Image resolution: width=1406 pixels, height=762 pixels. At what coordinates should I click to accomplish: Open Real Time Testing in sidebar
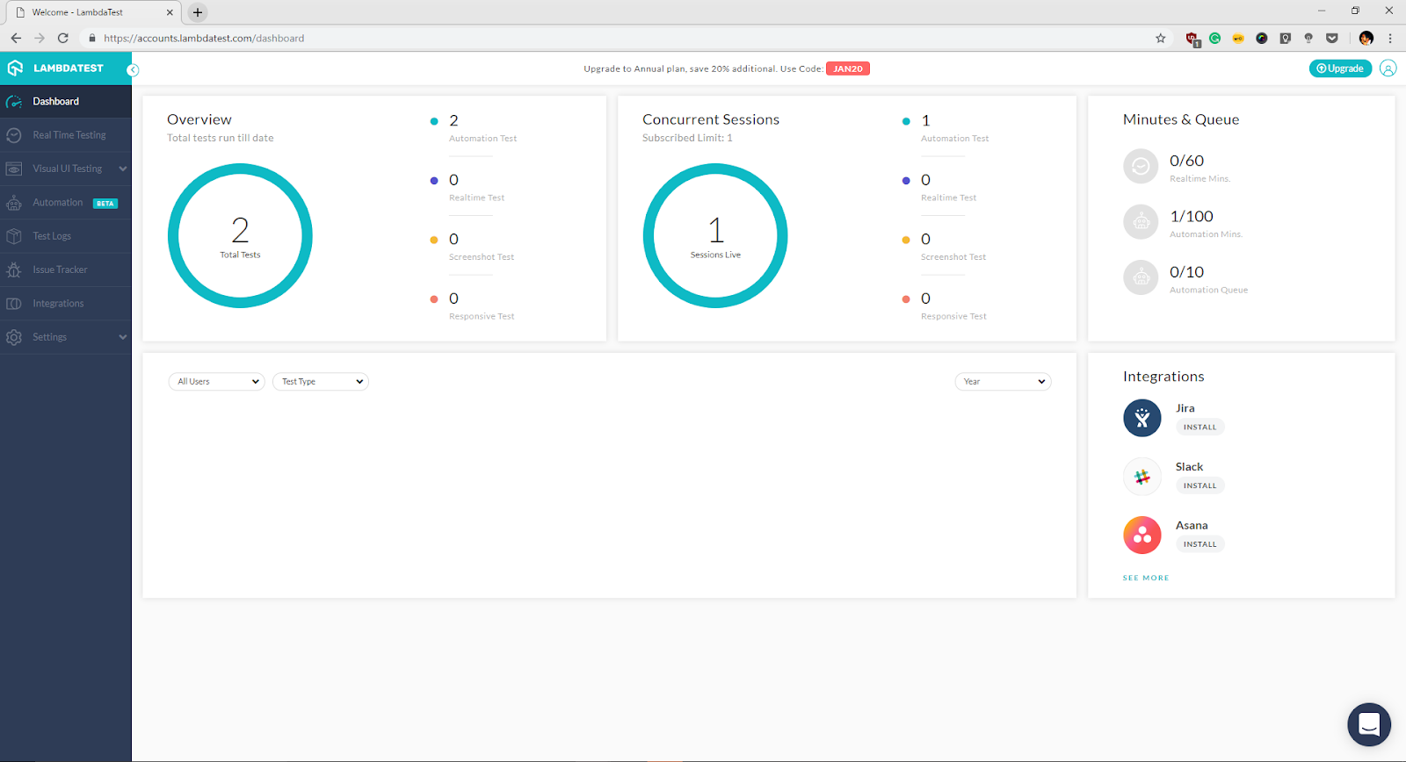tap(69, 135)
